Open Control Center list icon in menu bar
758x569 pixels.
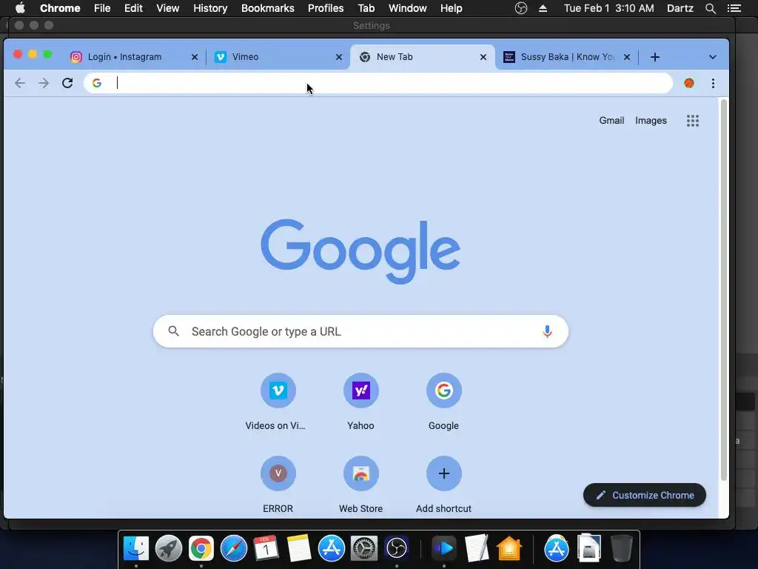pos(734,8)
